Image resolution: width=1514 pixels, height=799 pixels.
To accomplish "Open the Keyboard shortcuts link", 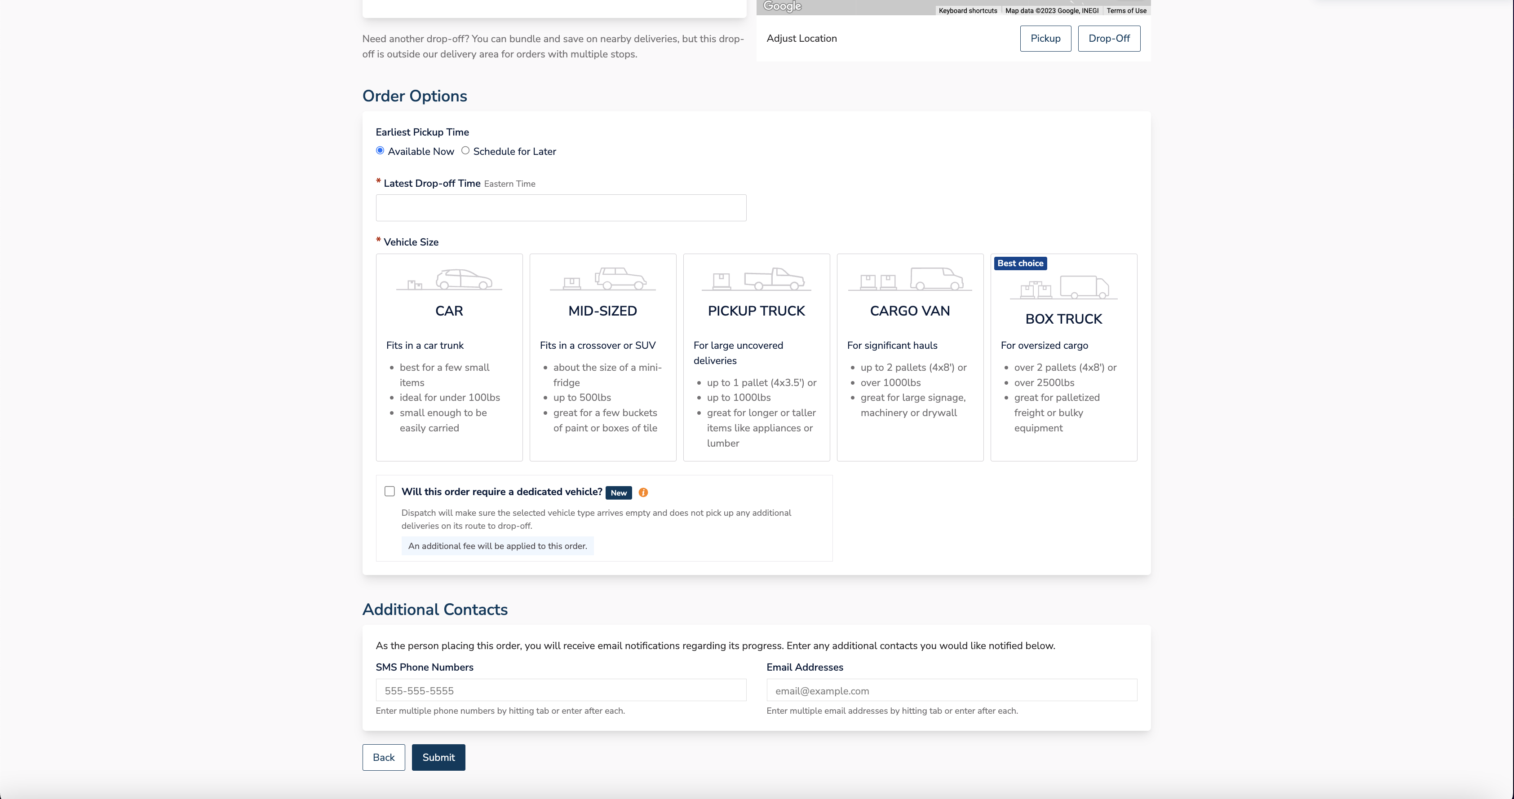I will click(x=967, y=10).
